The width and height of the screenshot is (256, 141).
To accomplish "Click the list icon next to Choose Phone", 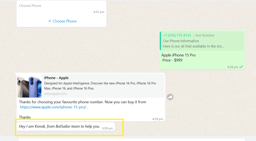I will coord(49,21).
